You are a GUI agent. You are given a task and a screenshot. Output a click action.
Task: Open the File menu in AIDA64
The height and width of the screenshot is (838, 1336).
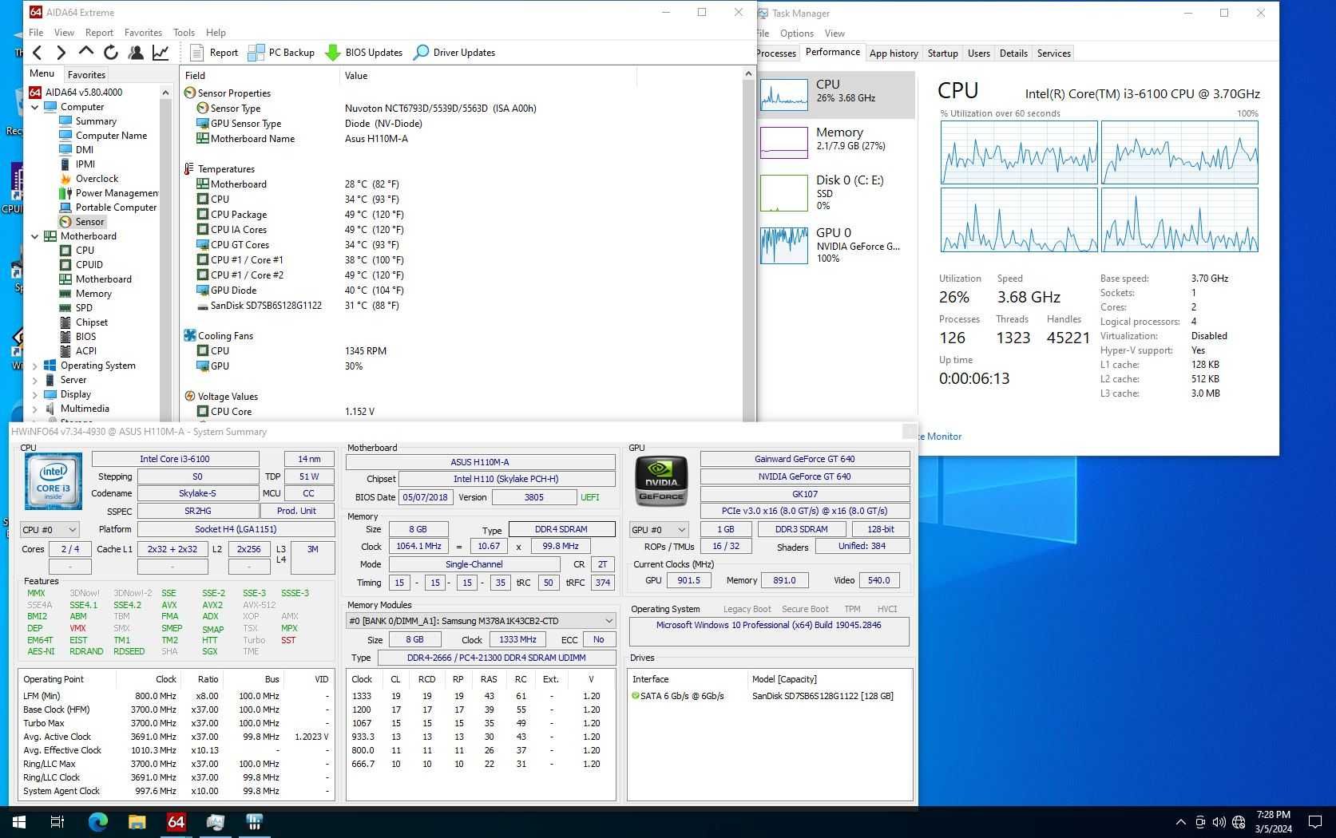36,33
